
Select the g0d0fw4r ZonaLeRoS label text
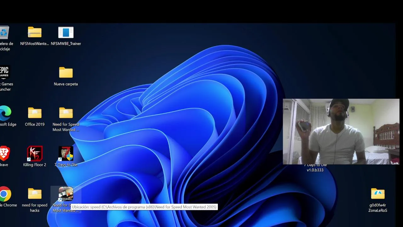tap(378, 208)
